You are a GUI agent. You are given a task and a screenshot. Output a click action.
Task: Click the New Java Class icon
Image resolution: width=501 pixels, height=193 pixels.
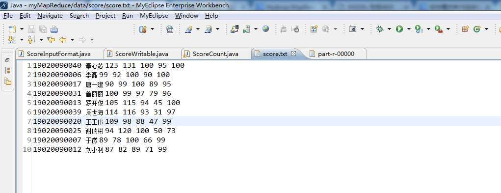tap(477, 29)
